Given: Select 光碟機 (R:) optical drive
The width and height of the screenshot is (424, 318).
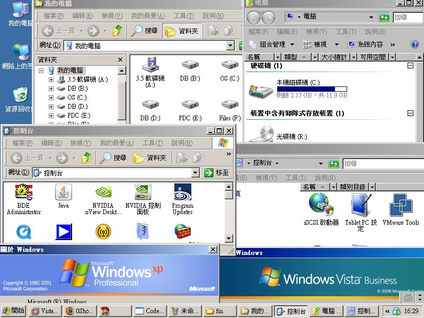Looking at the screenshot, I should [278, 134].
